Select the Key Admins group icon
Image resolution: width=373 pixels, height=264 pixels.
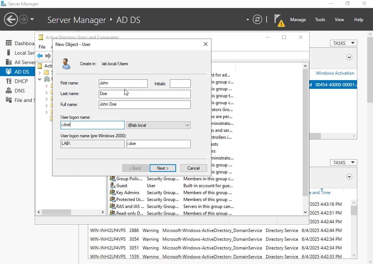[x=113, y=193]
